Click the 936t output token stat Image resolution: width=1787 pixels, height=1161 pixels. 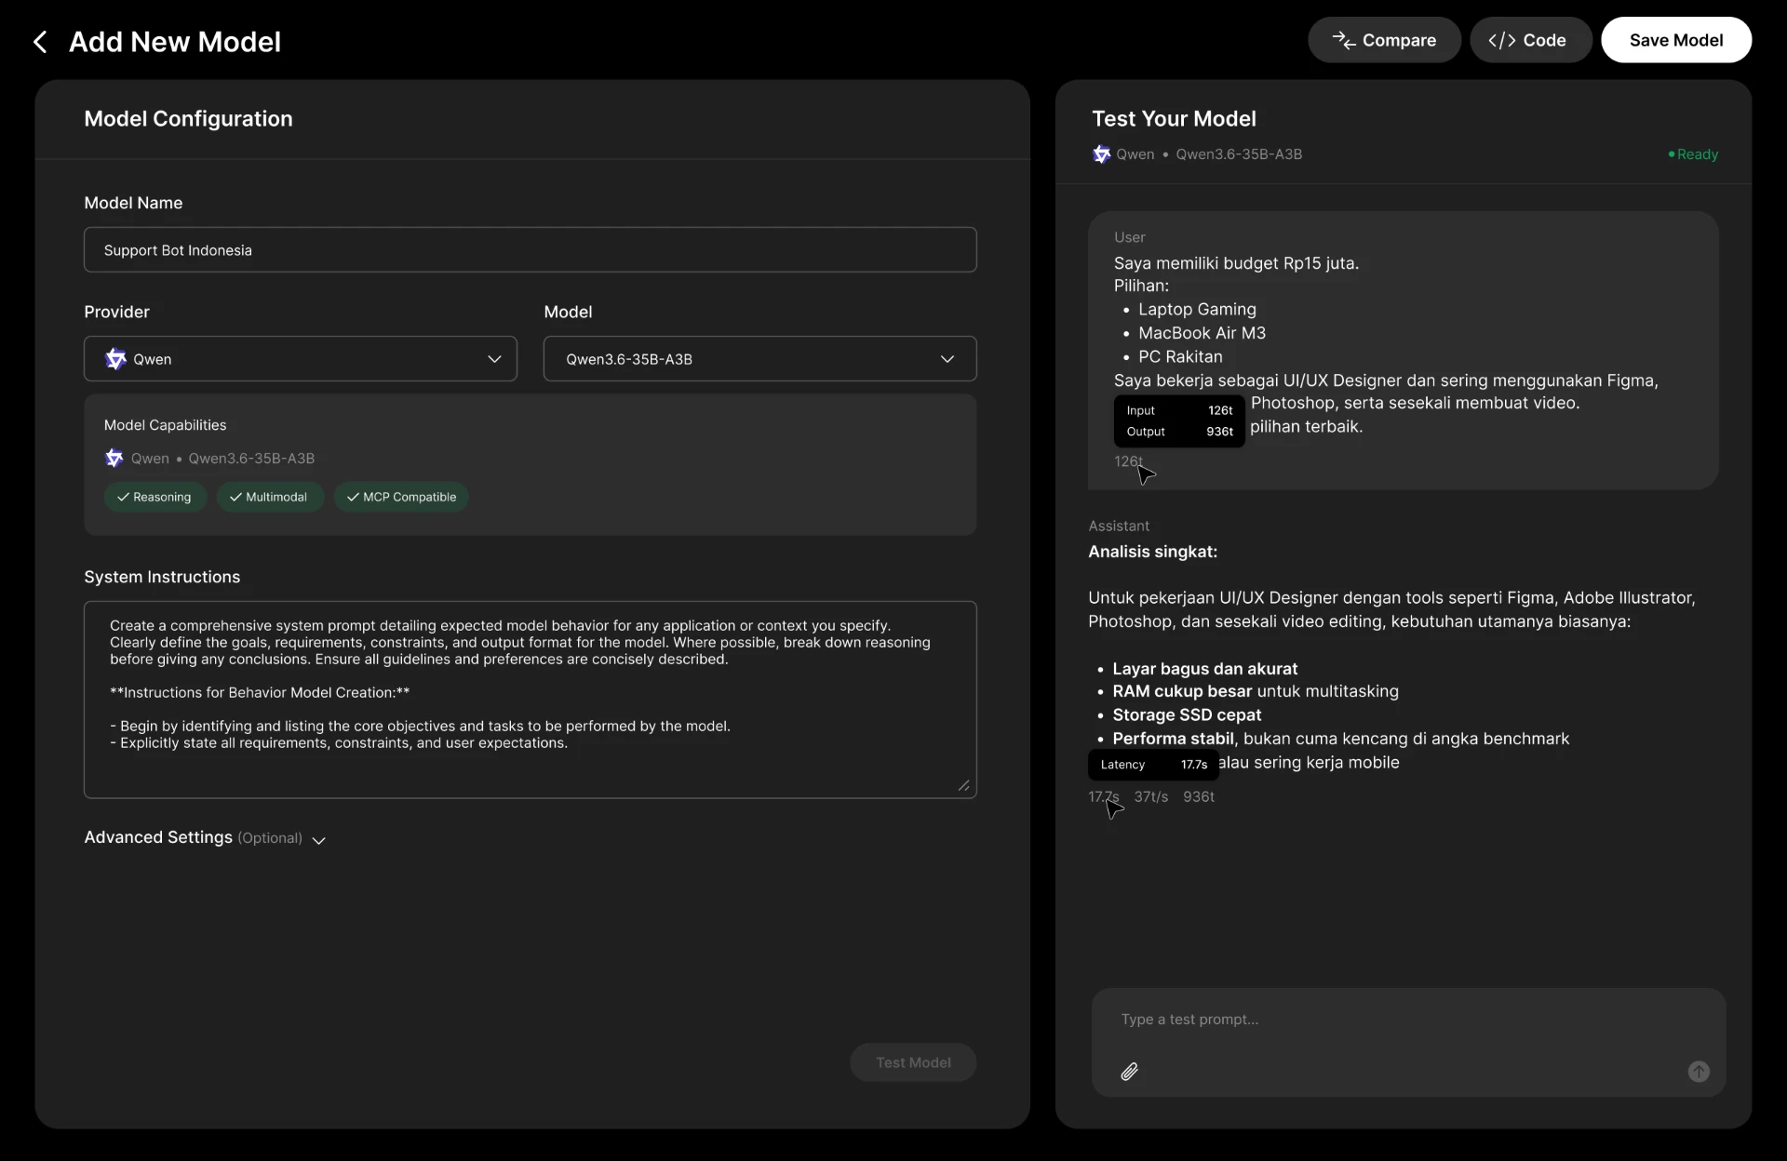pyautogui.click(x=1198, y=796)
